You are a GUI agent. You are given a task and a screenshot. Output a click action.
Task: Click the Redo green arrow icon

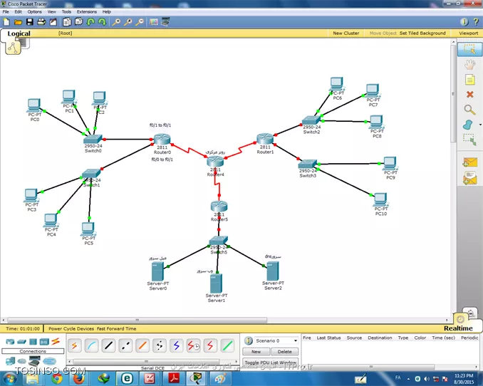102,22
